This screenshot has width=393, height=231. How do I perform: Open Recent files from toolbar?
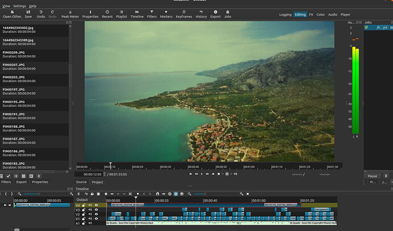107,14
